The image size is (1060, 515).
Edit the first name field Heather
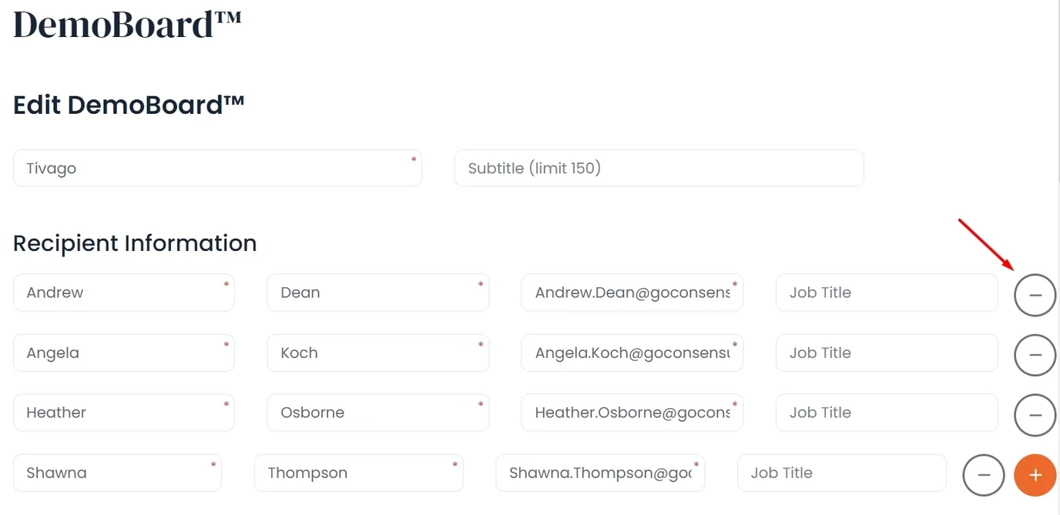[x=123, y=413]
